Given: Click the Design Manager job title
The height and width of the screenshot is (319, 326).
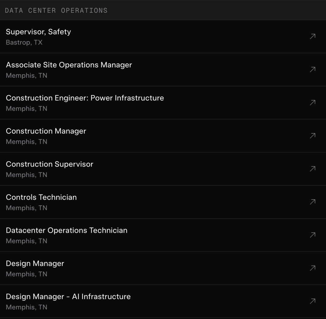Looking at the screenshot, I should (x=35, y=263).
